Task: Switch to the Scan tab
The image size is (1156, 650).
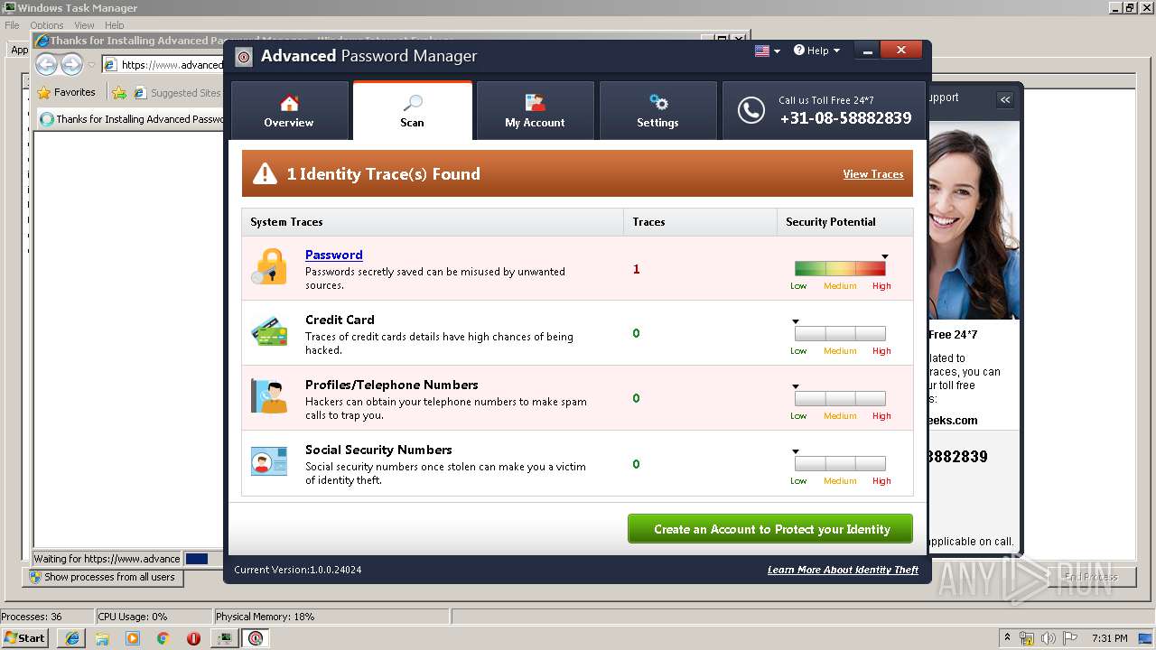Action: click(x=412, y=111)
